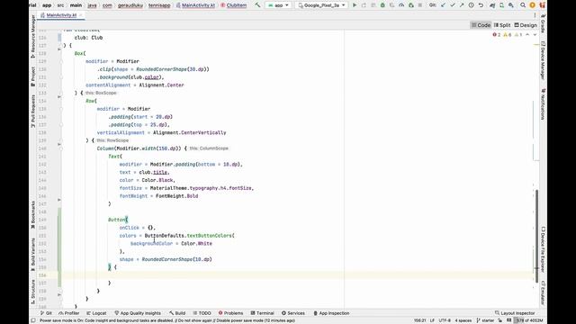576x324 pixels.
Task: Click the rollback undo arrow icon
Action: pyautogui.click(x=481, y=5)
